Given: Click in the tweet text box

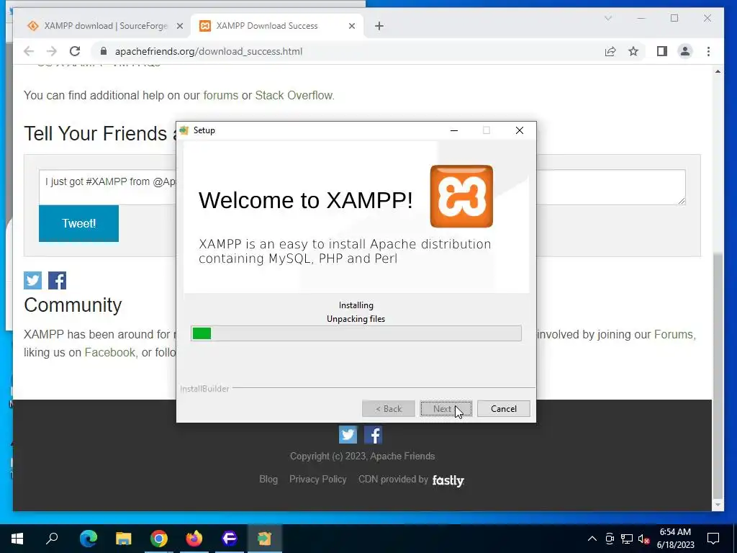Looking at the screenshot, I should [x=362, y=187].
